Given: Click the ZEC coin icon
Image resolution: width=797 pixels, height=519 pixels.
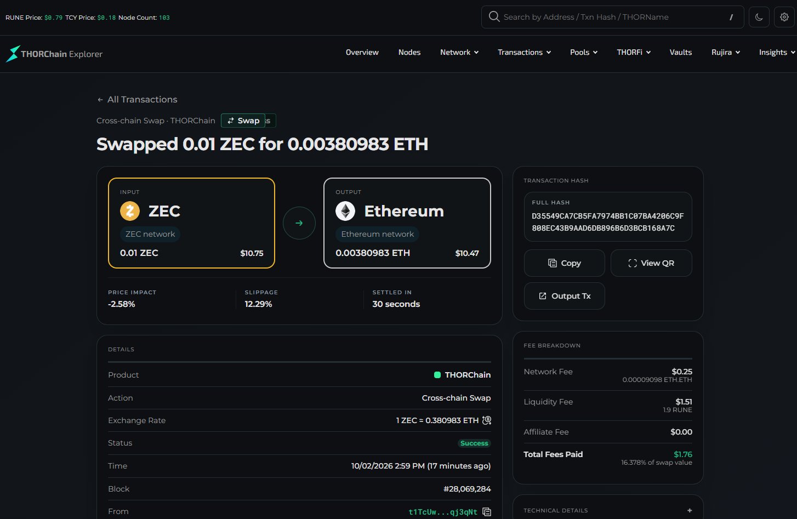Looking at the screenshot, I should click(x=130, y=211).
